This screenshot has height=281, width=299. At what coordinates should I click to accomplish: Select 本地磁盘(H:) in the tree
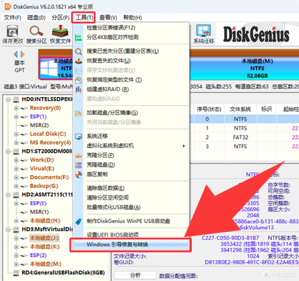tap(45, 221)
